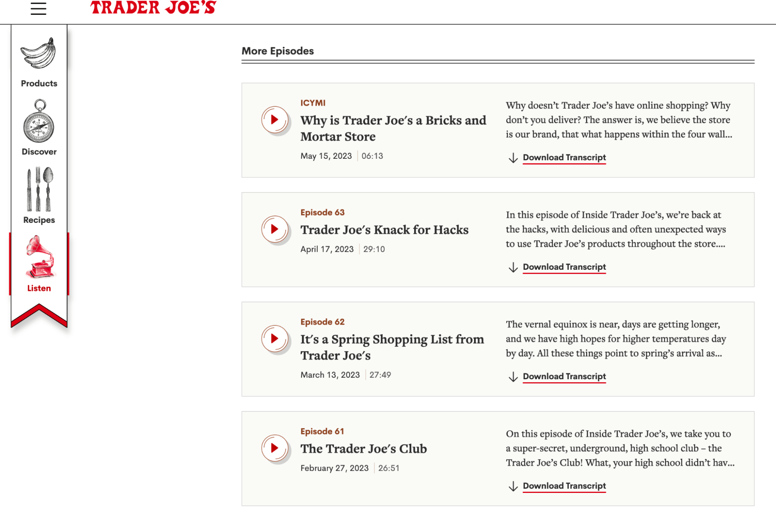Download Transcript for Episode 63
This screenshot has width=776, height=517.
click(x=564, y=267)
